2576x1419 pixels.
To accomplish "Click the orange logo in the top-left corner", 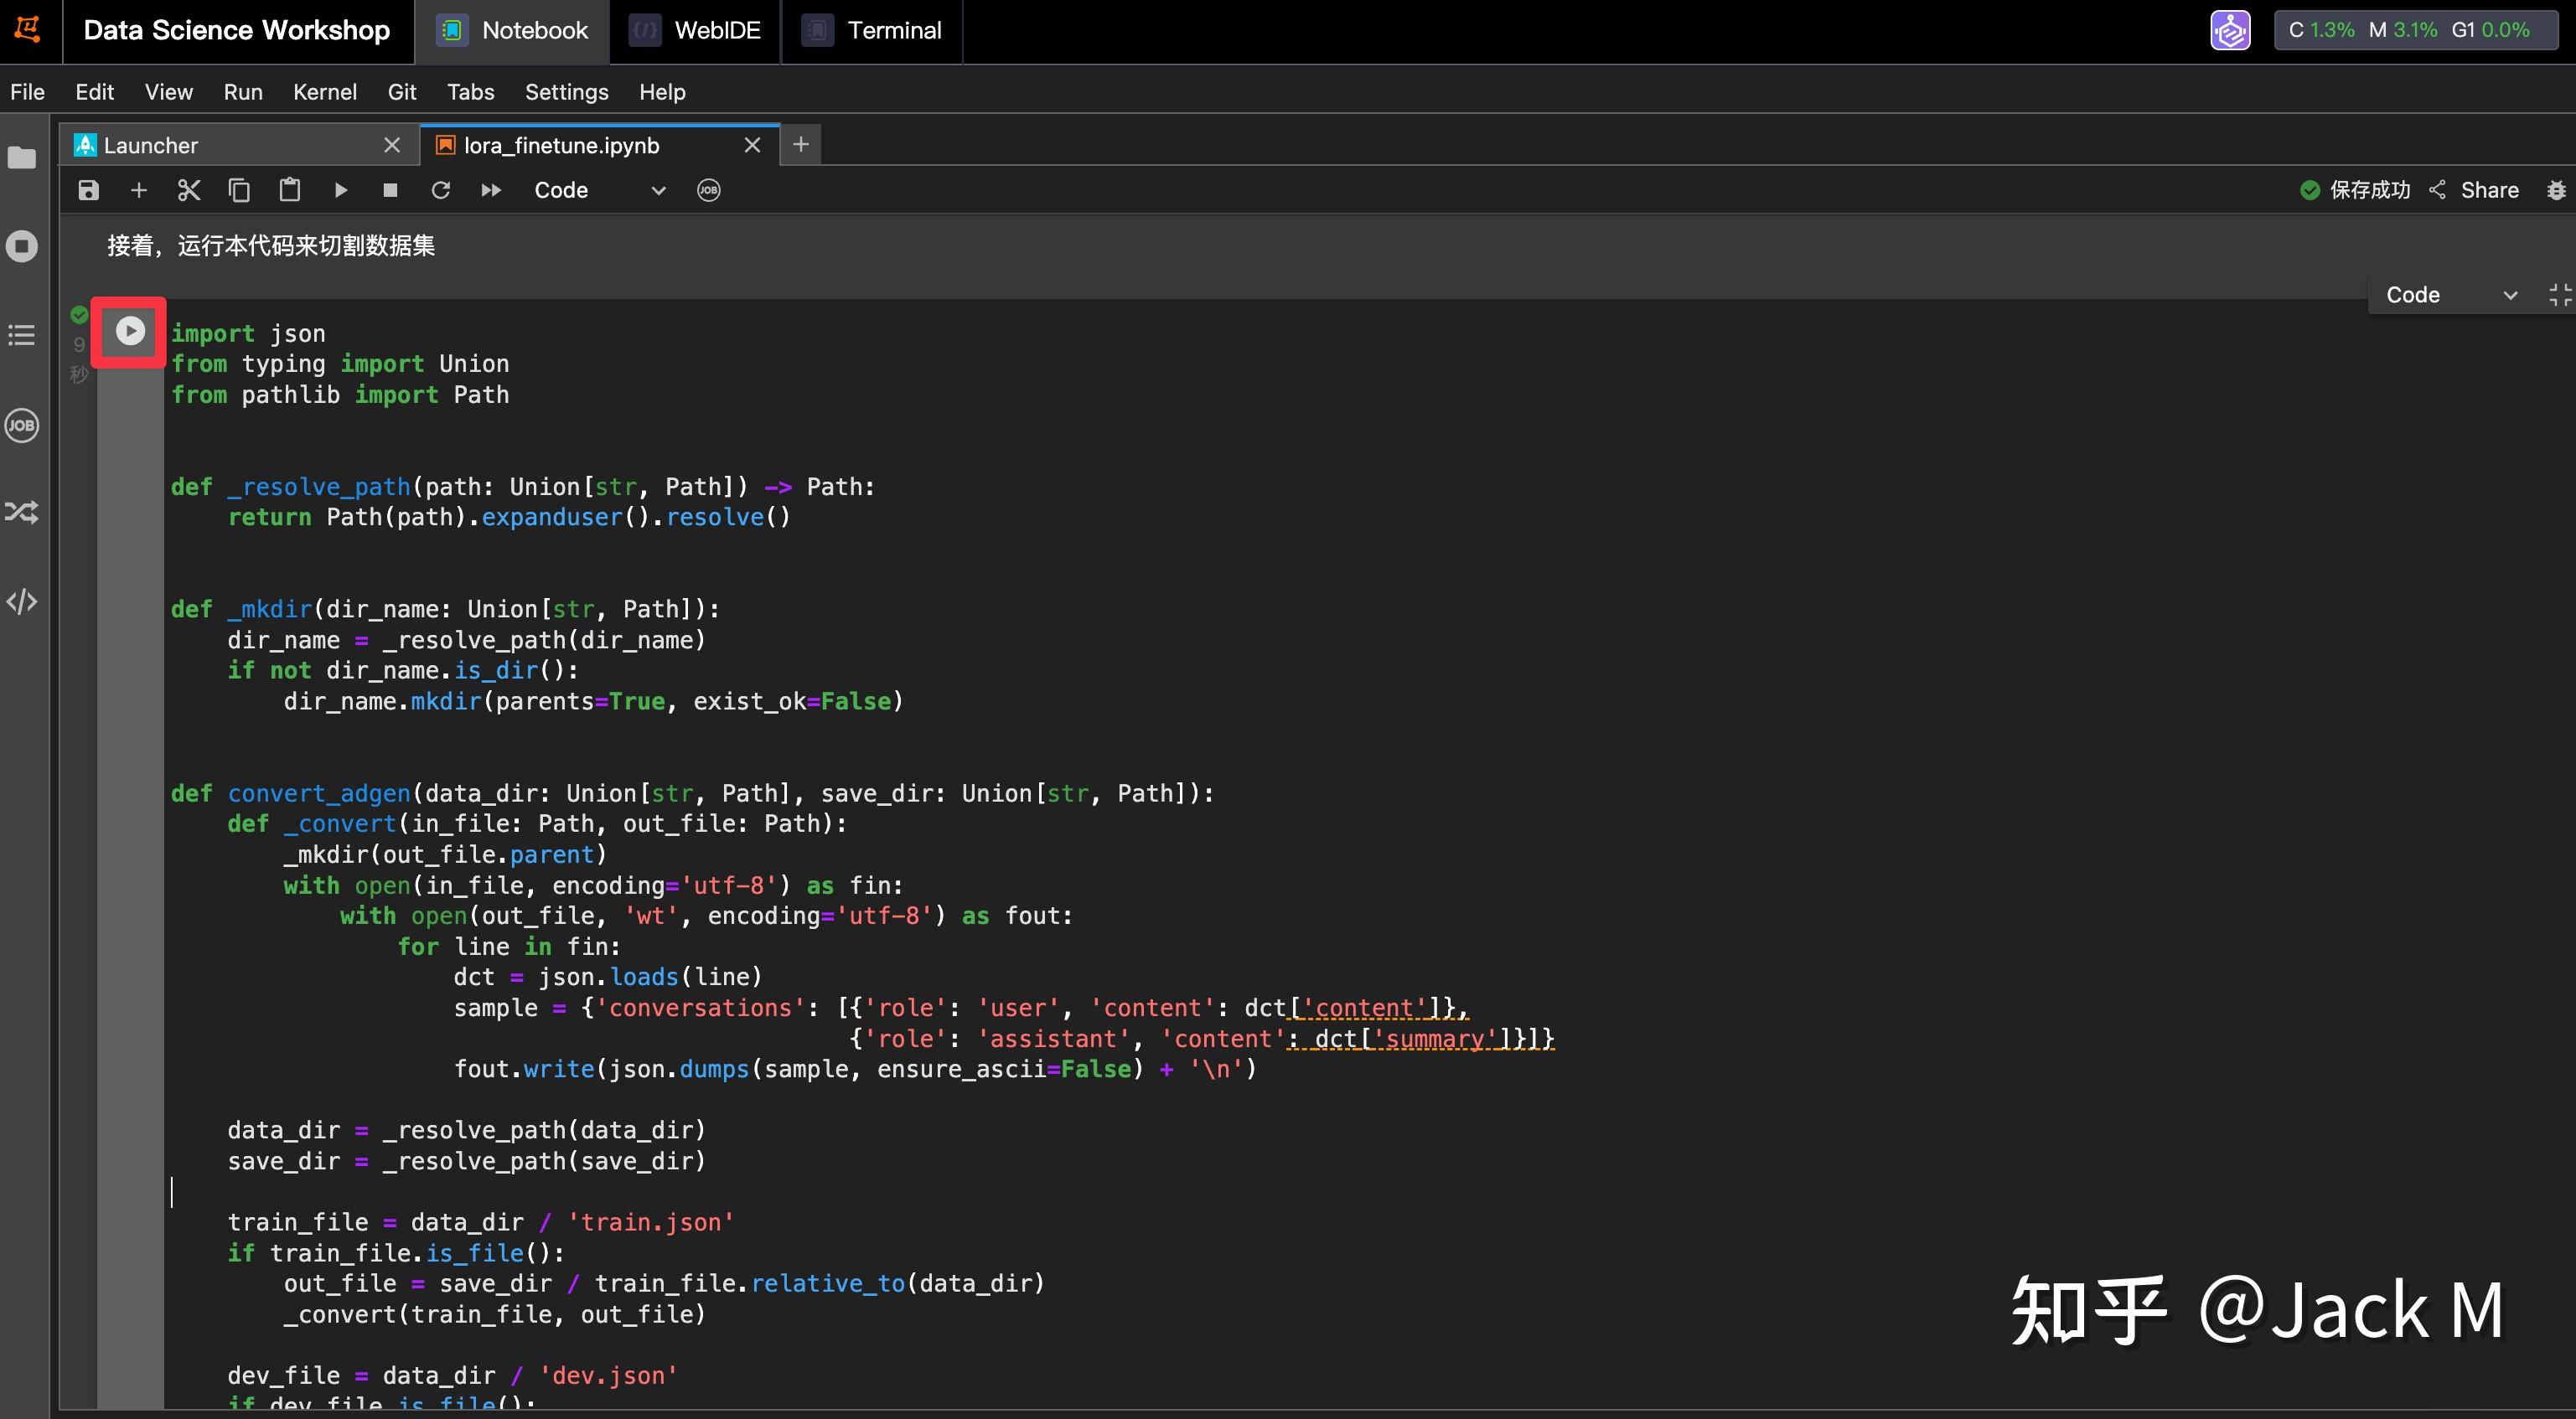I will click(28, 30).
